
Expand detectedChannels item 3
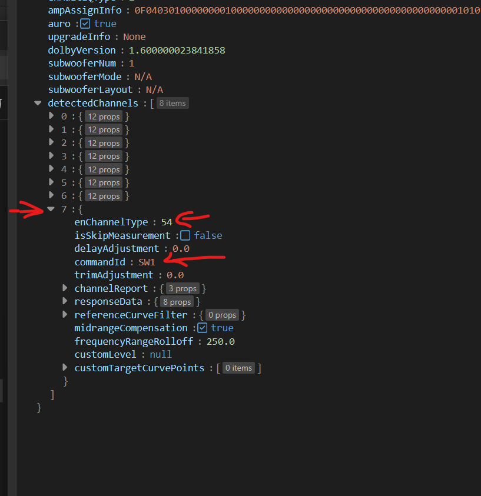(51, 156)
